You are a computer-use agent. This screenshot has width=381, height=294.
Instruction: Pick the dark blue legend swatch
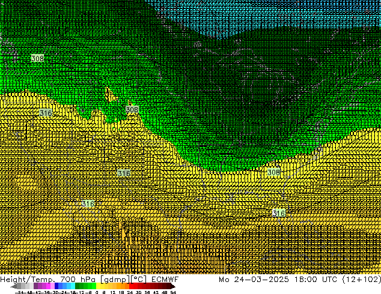tap(56, 286)
